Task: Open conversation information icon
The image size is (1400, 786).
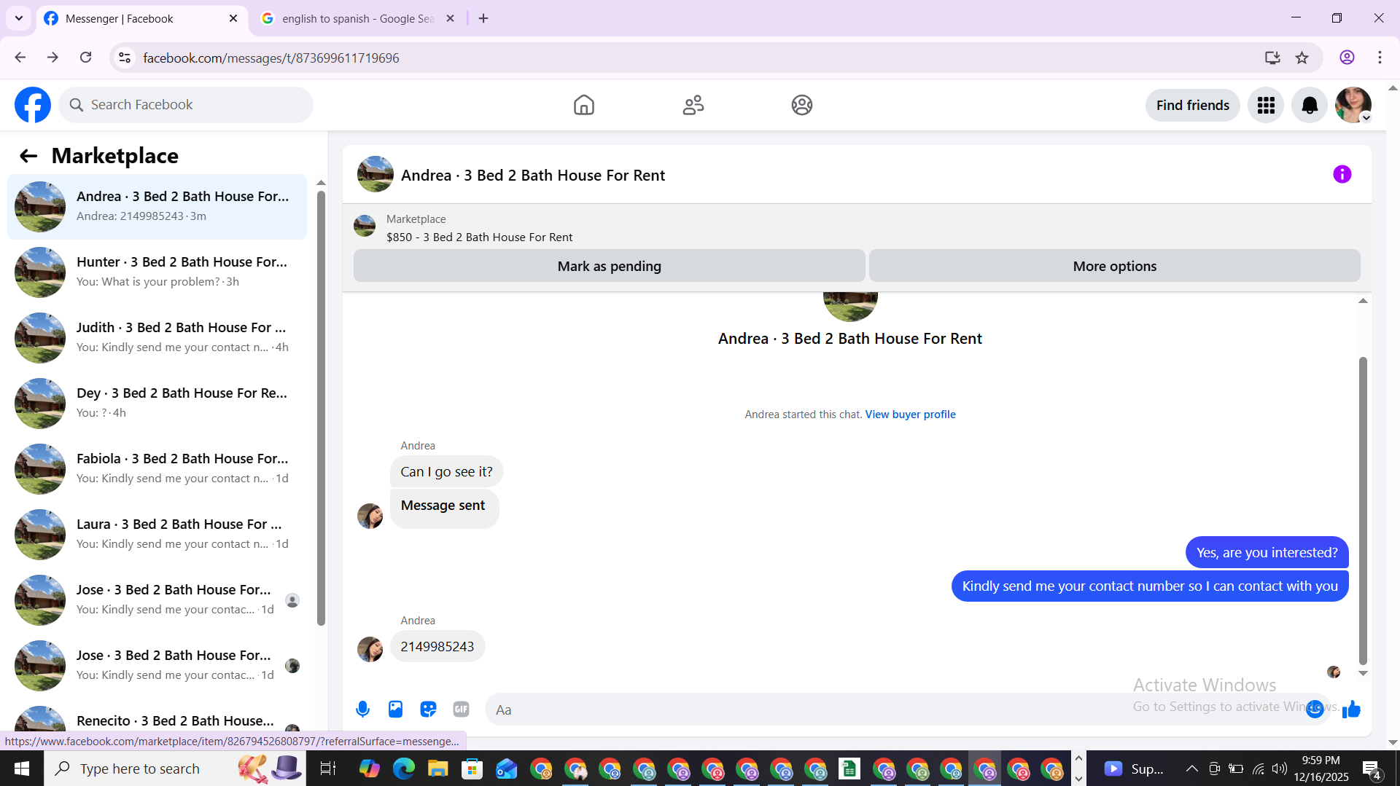Action: [1342, 174]
